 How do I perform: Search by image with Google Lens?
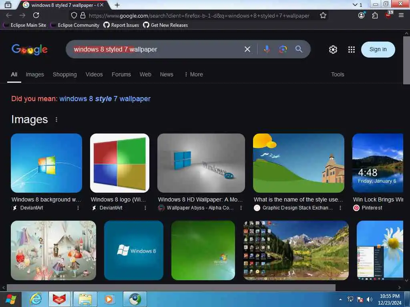click(283, 49)
